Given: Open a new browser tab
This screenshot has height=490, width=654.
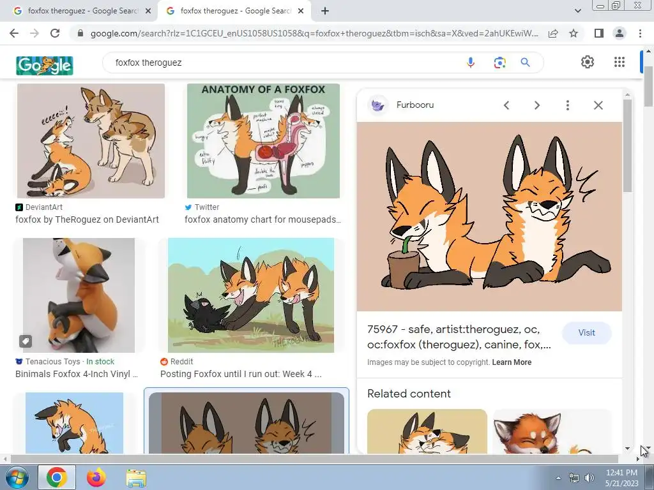Looking at the screenshot, I should [x=325, y=11].
